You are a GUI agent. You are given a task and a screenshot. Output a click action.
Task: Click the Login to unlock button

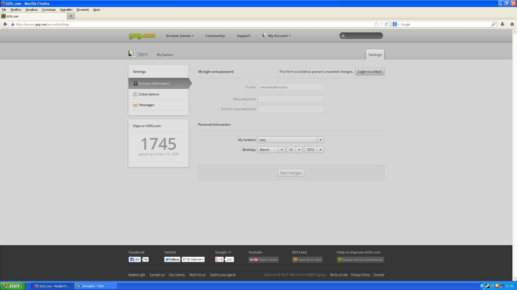(370, 71)
